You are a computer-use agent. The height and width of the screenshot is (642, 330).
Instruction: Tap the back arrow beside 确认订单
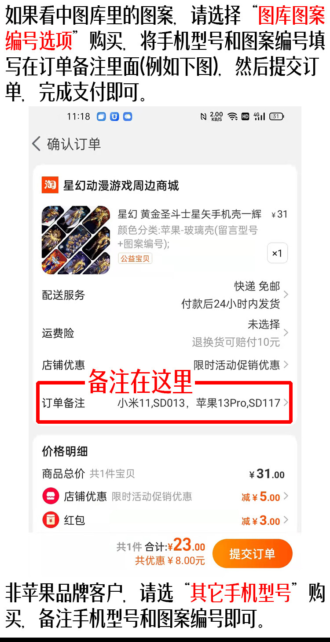(37, 144)
